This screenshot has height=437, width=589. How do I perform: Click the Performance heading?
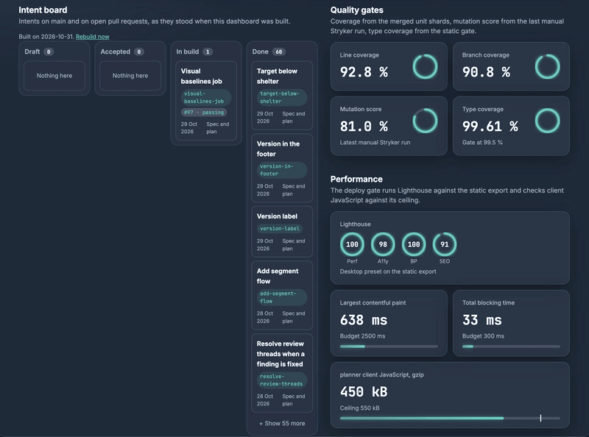[x=356, y=179]
